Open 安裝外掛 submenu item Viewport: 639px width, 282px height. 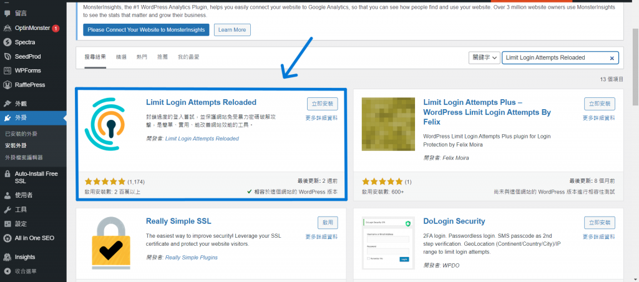pos(16,145)
